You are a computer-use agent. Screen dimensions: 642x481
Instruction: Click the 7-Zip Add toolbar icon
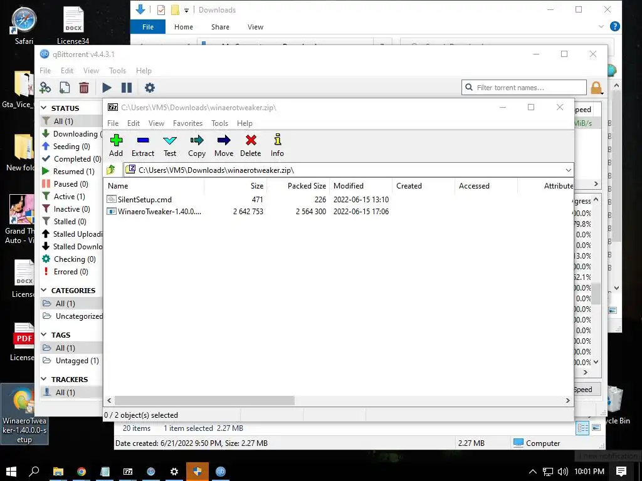pyautogui.click(x=116, y=141)
